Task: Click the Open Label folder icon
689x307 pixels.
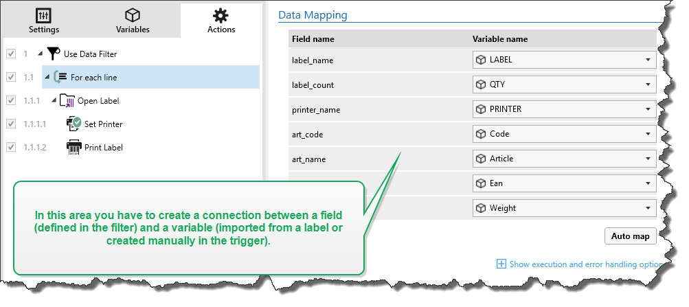Action: (67, 101)
